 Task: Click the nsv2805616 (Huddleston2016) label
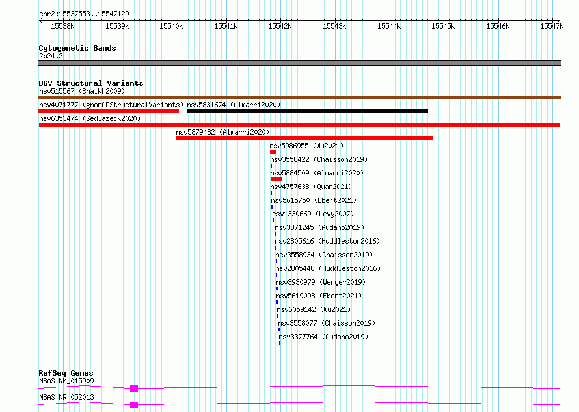[x=327, y=241]
